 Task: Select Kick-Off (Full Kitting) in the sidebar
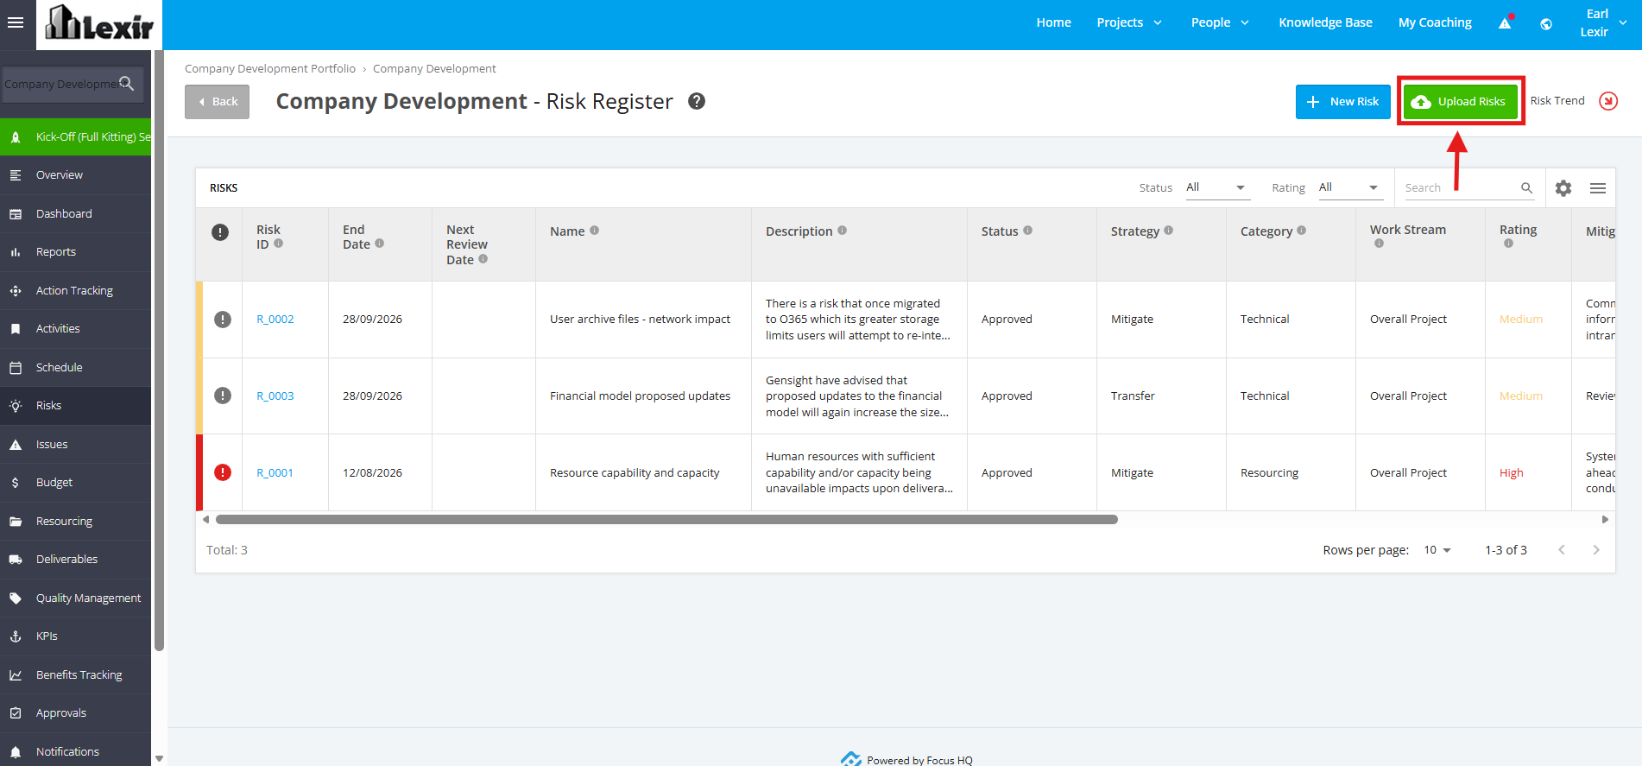tap(76, 137)
